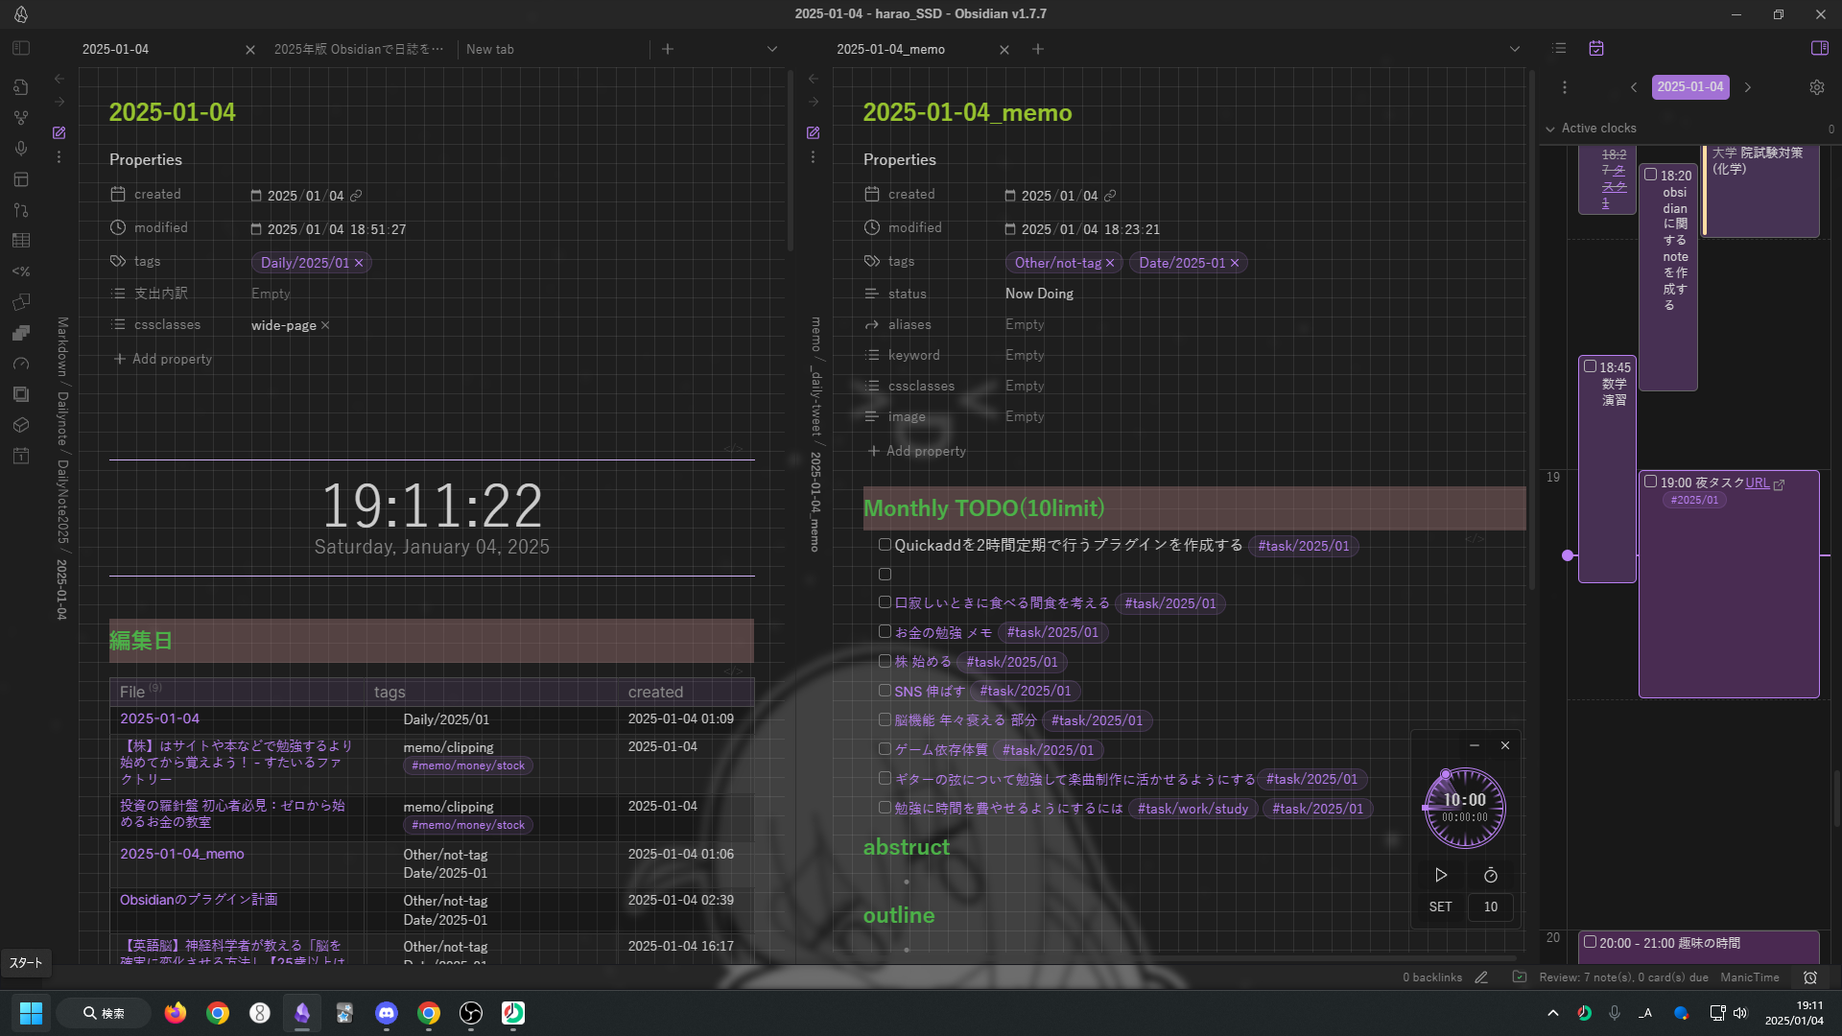Open the left tab group dropdown chevron
Viewport: 1842px width, 1036px height.
click(x=772, y=49)
